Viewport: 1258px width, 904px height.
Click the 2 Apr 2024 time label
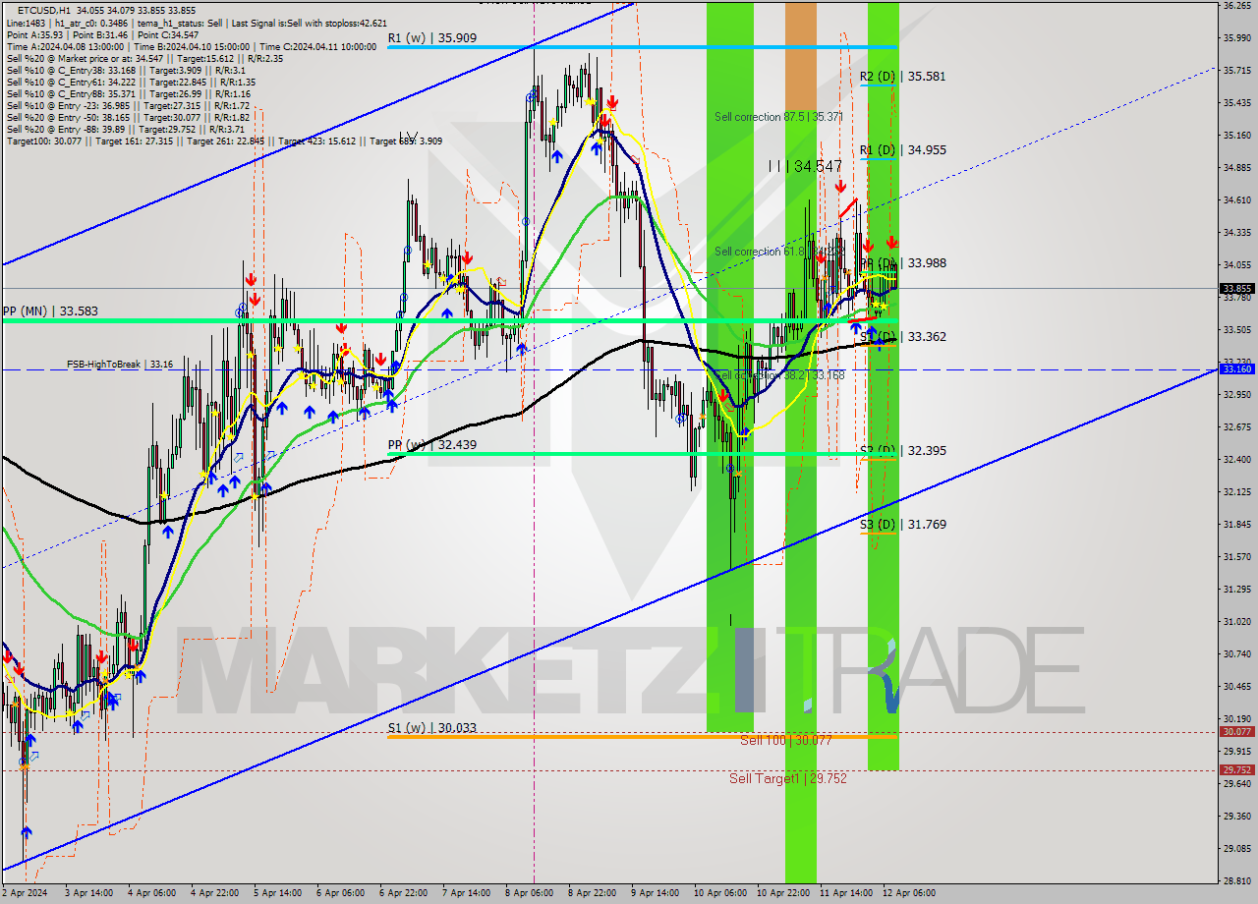tap(24, 893)
